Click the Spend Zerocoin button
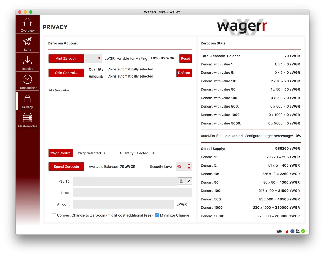 [x=66, y=167]
